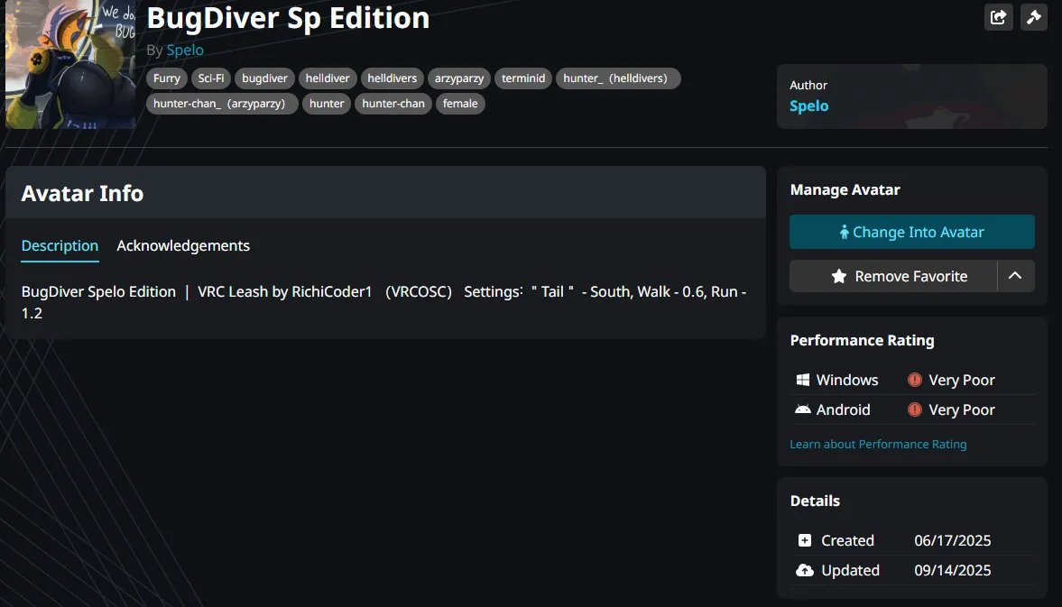Click the Avatar Info heading
The image size is (1062, 607).
[x=82, y=194]
